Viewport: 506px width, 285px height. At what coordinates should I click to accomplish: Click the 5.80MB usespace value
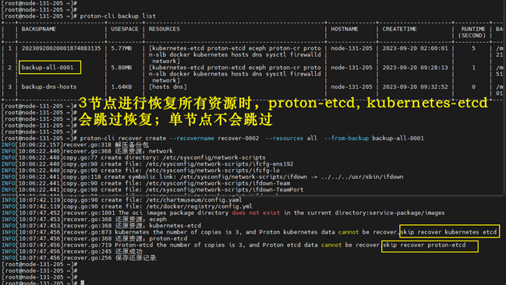122,68
